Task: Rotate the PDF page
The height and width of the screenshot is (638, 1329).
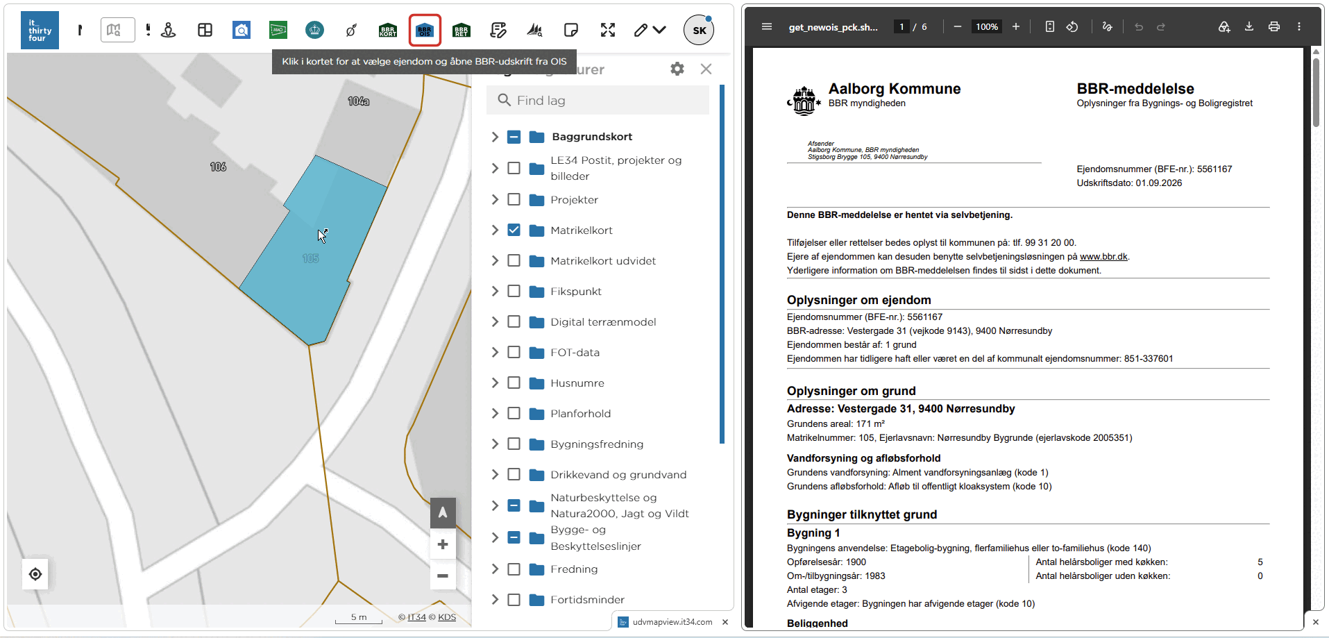Action: click(x=1072, y=26)
